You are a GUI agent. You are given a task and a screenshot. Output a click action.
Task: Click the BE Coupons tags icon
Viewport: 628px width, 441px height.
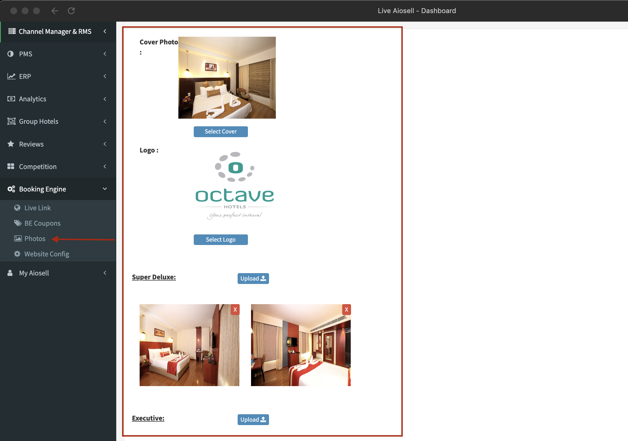tap(18, 223)
